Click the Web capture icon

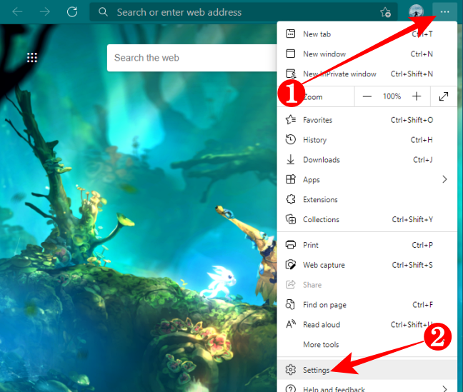pyautogui.click(x=291, y=264)
